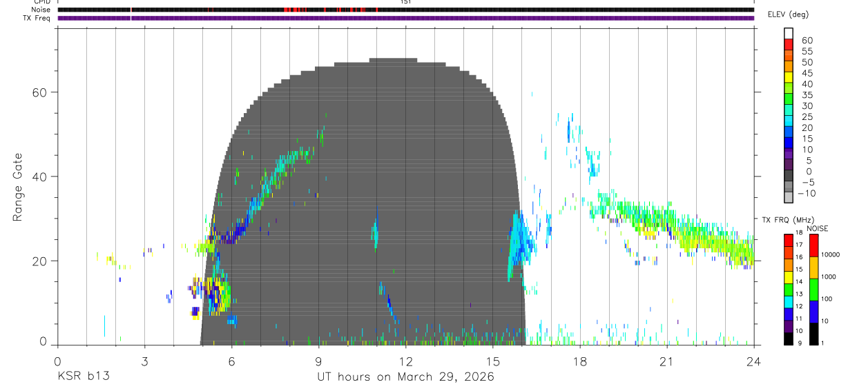Image resolution: width=848 pixels, height=391 pixels.
Task: Click the cyan echo streak at 11 UT, gate 27
Action: (x=376, y=229)
